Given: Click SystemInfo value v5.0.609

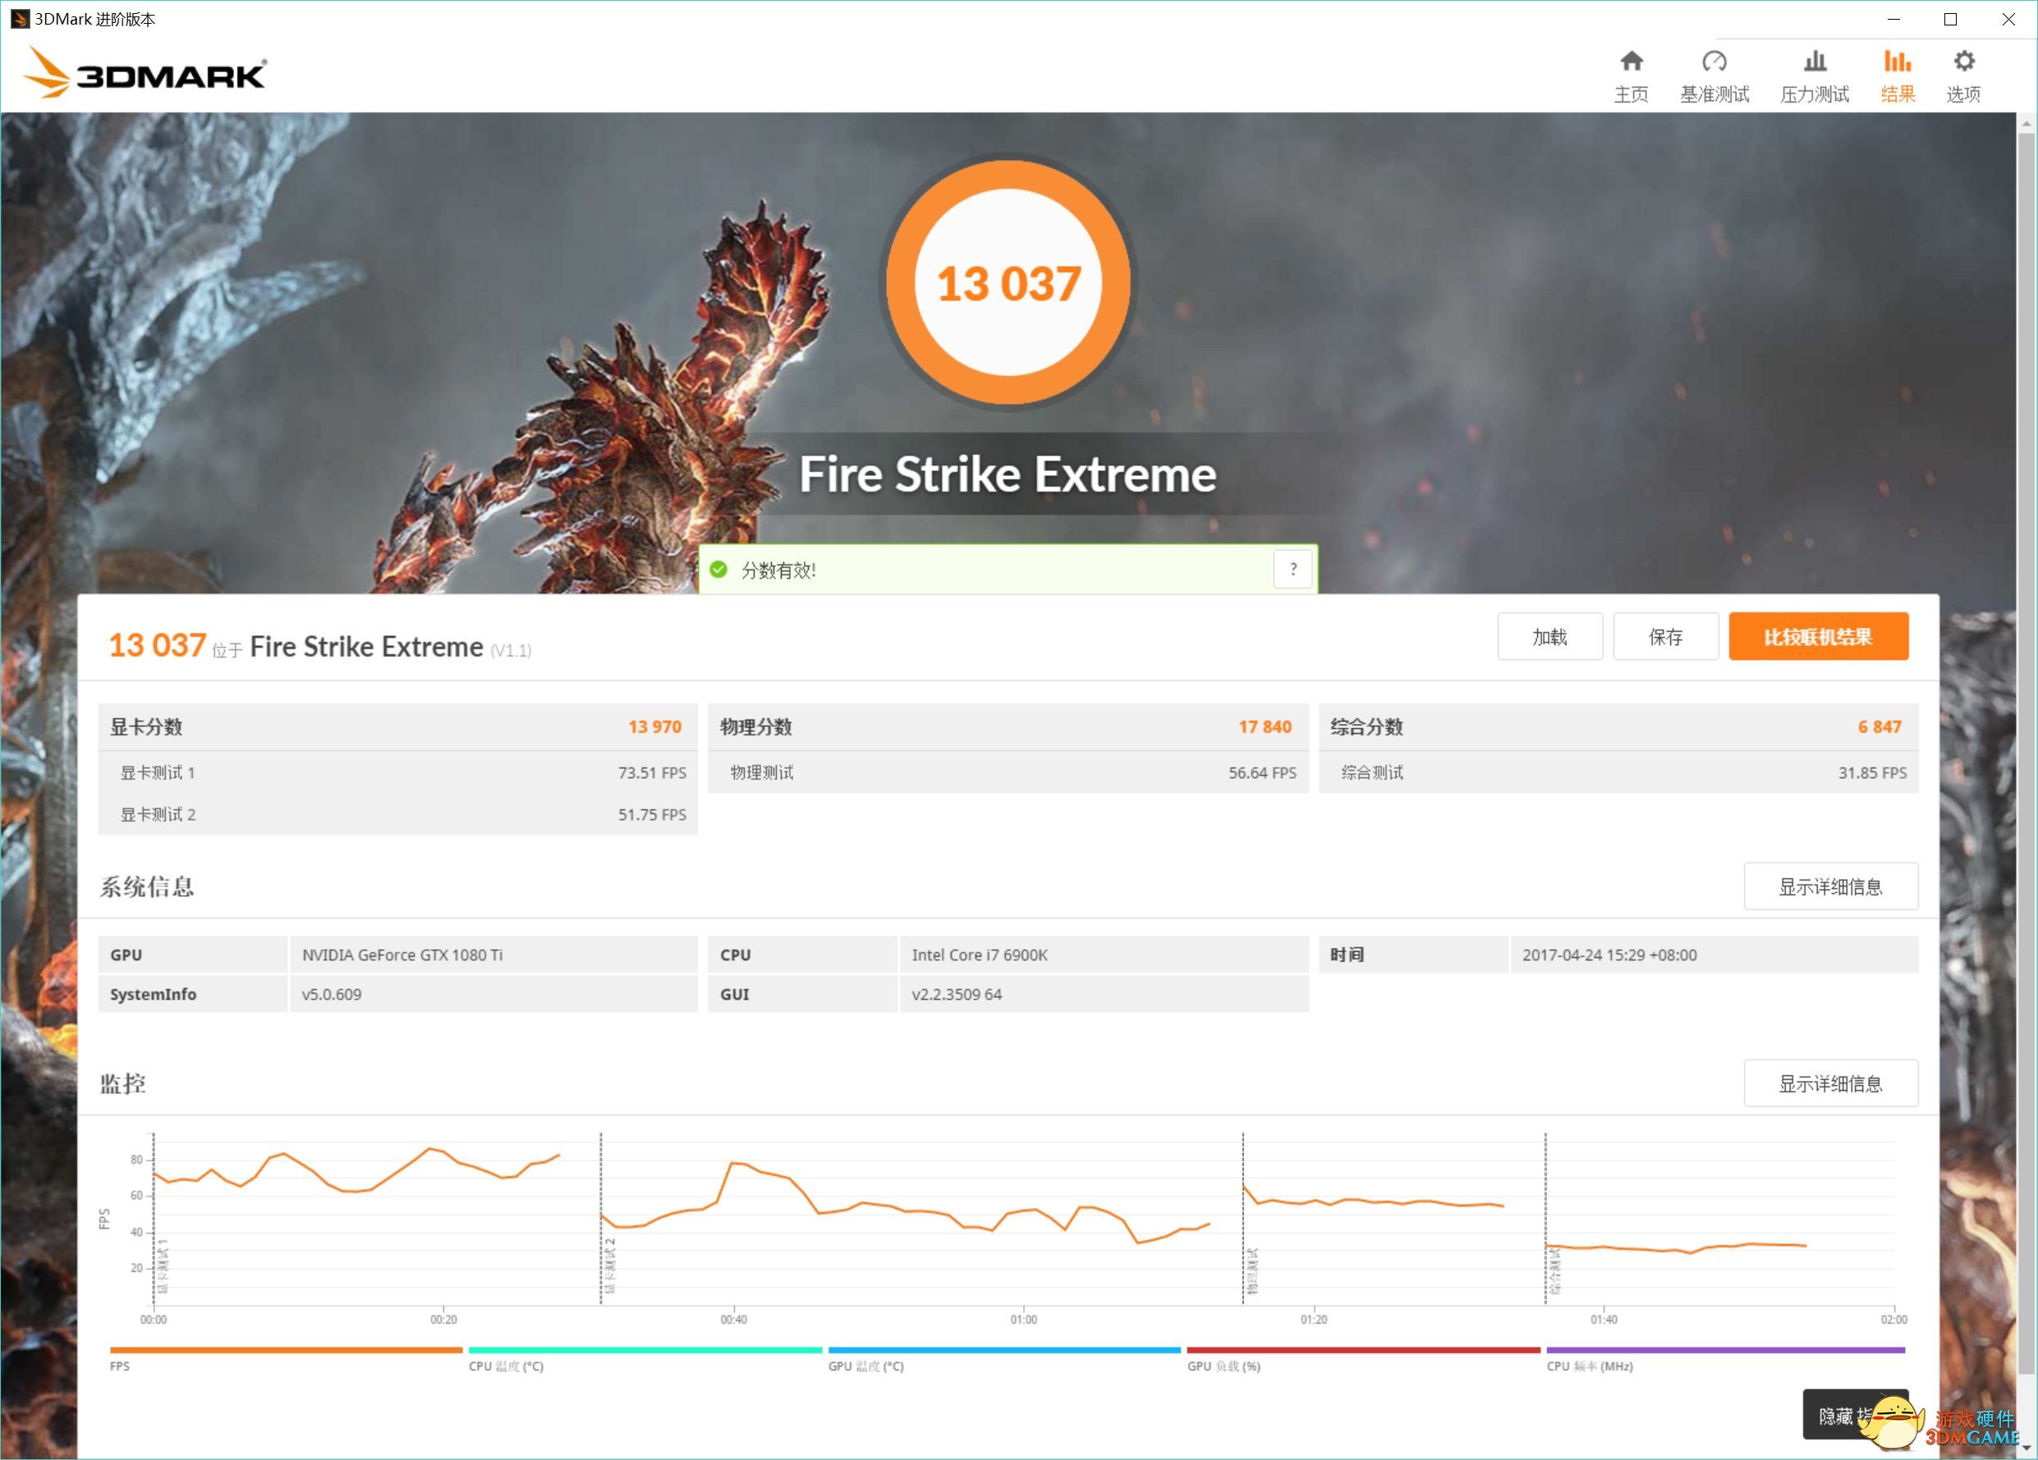Looking at the screenshot, I should [331, 994].
